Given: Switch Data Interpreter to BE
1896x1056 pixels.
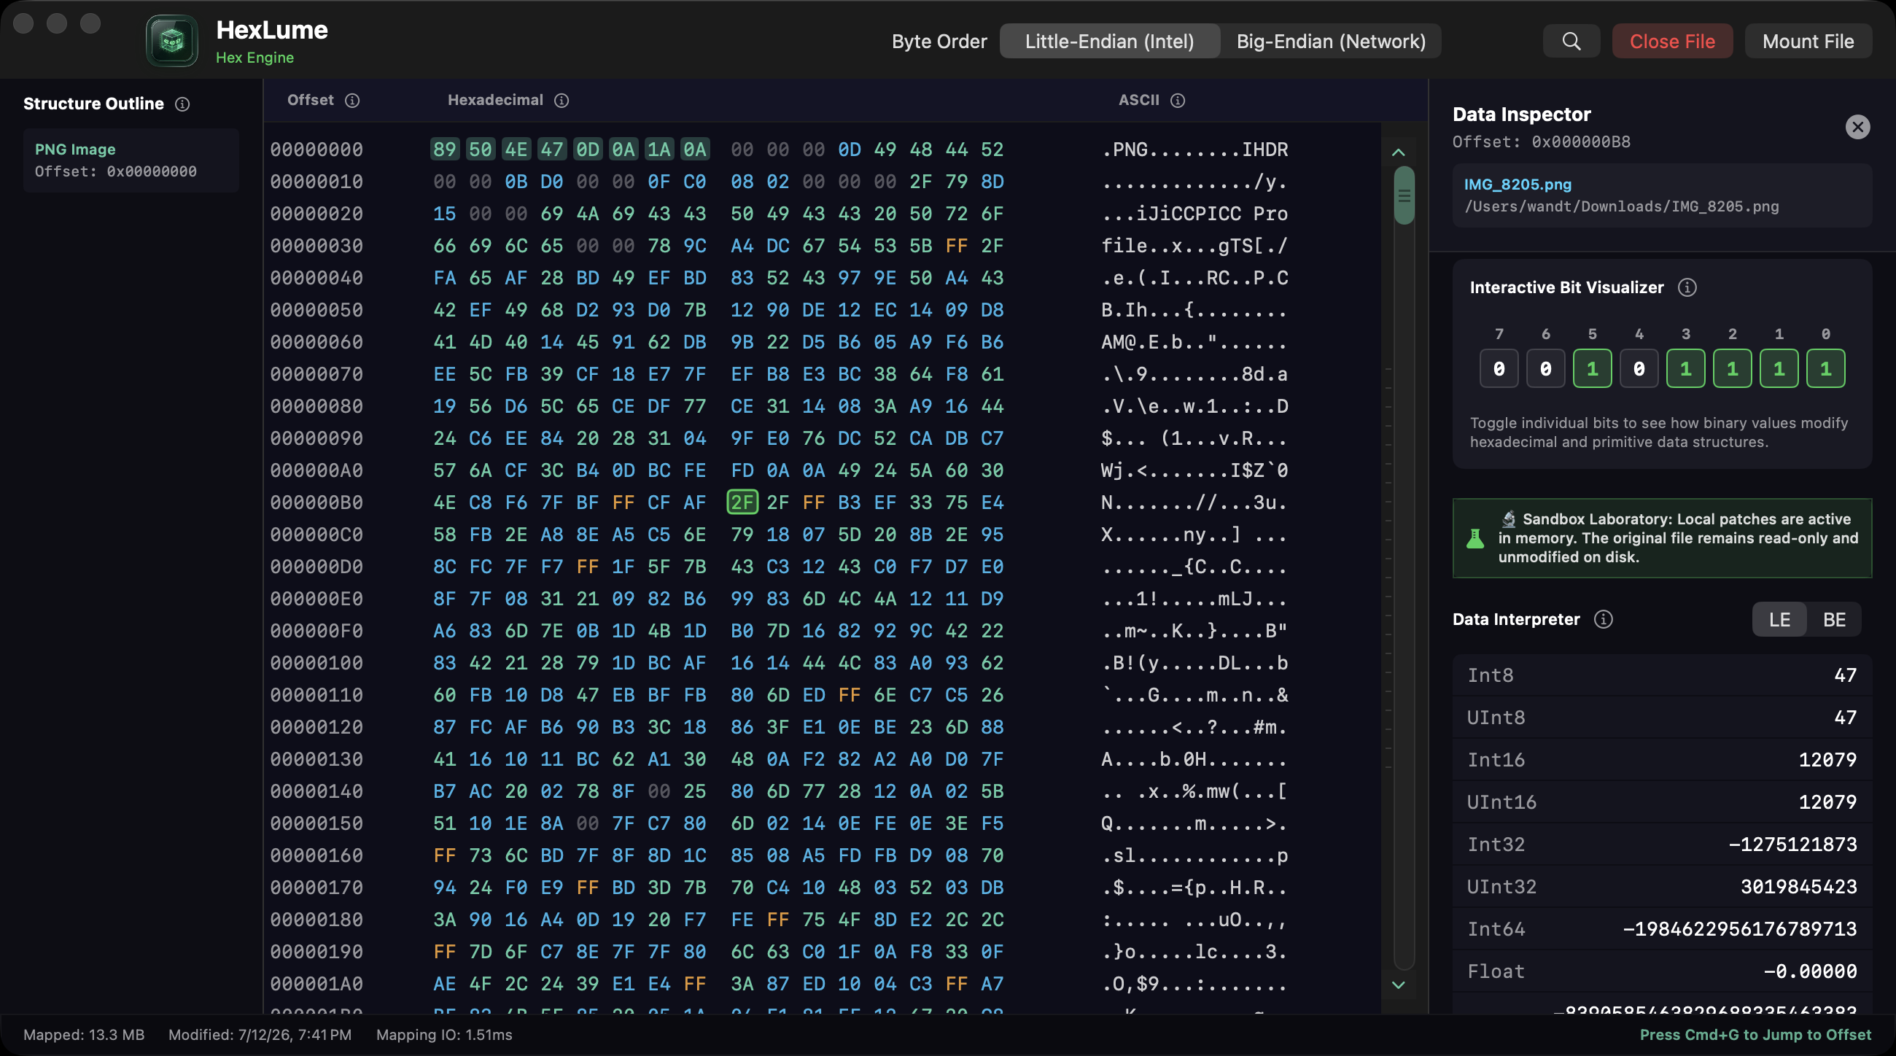Looking at the screenshot, I should coord(1834,621).
